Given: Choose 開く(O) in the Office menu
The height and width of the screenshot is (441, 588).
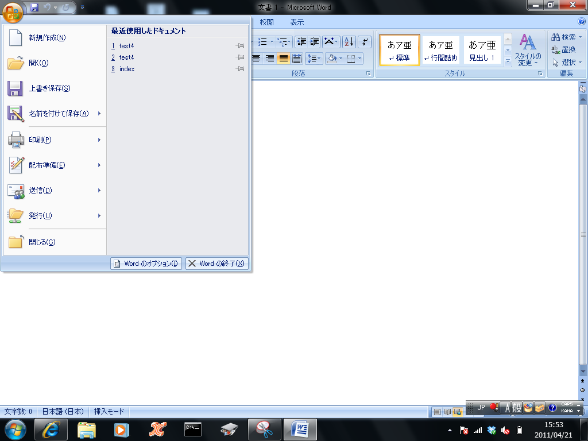Looking at the screenshot, I should point(55,63).
